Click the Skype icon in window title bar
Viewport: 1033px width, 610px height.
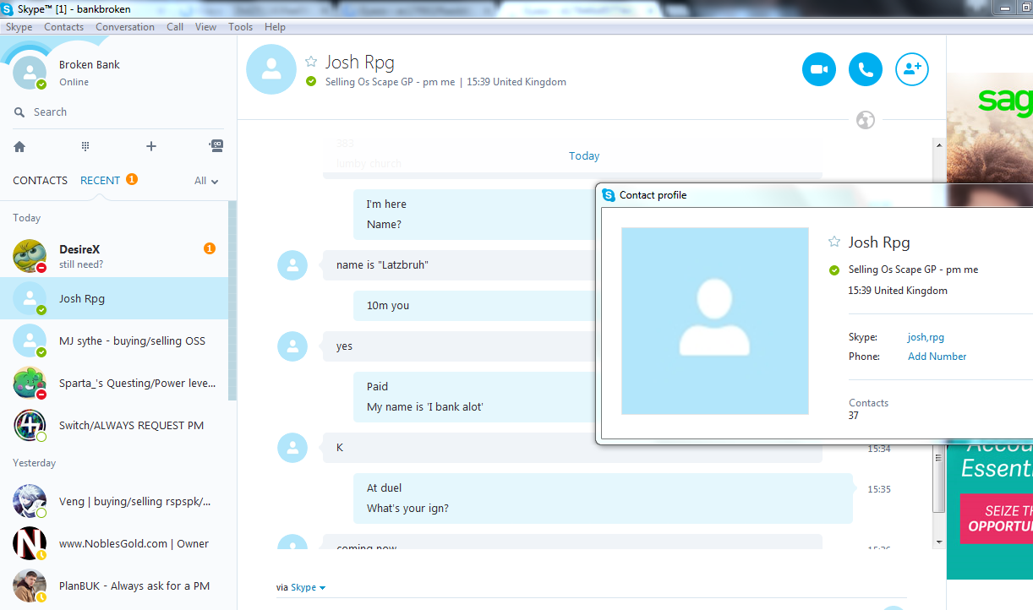coord(8,9)
